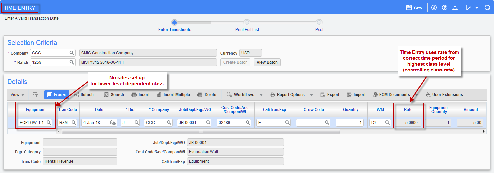Click the refresh icon in header
This screenshot has height=173, width=494.
487,8
